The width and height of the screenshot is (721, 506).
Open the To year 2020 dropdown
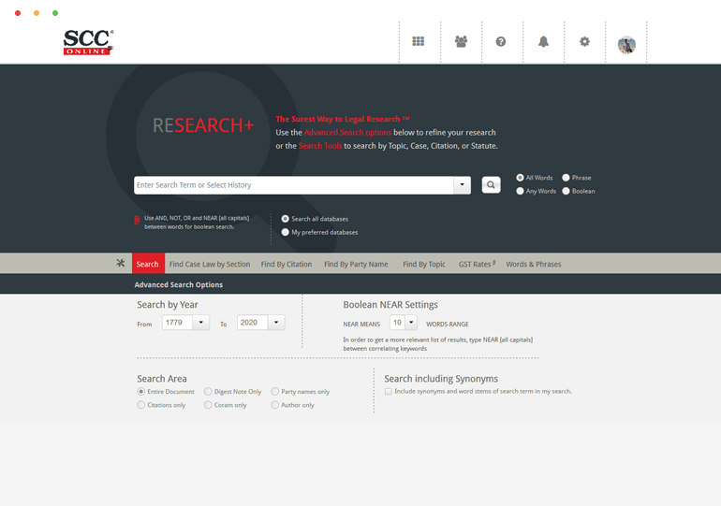click(276, 323)
